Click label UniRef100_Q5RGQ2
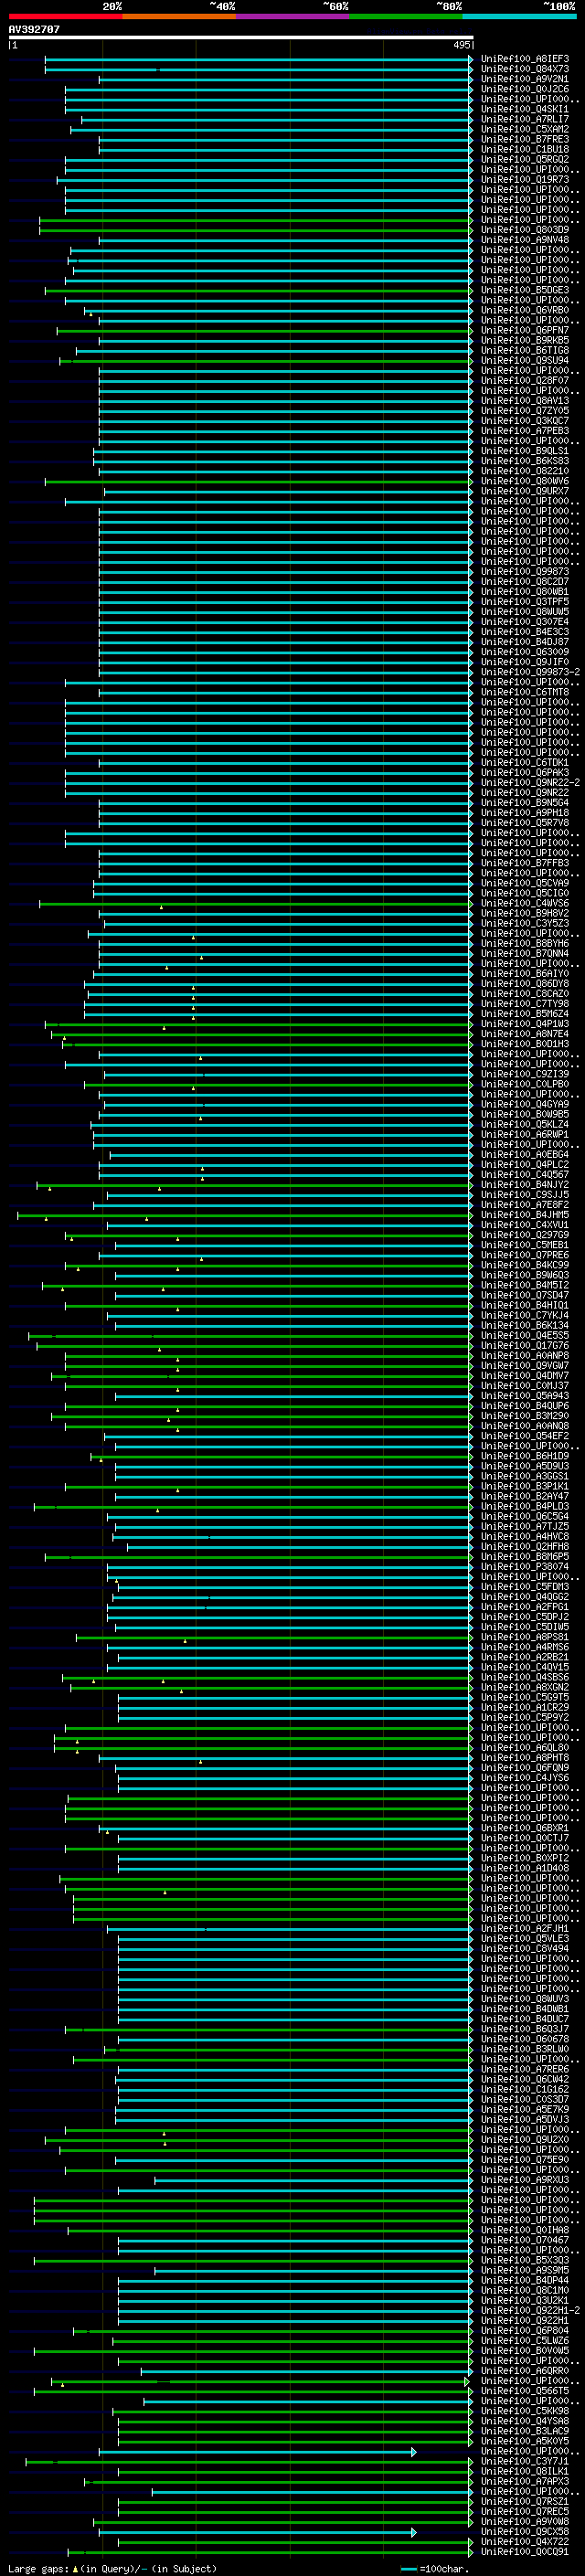 [525, 159]
